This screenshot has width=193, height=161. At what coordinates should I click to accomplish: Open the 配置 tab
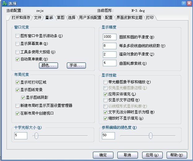(x=109, y=18)
